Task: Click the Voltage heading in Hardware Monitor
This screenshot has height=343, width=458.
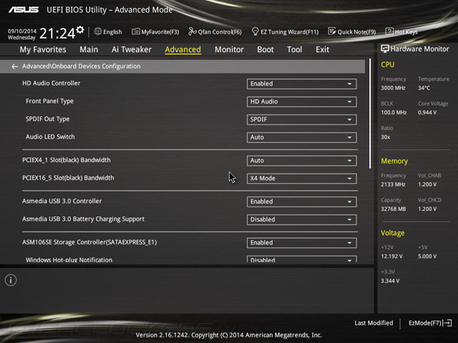Action: 393,233
